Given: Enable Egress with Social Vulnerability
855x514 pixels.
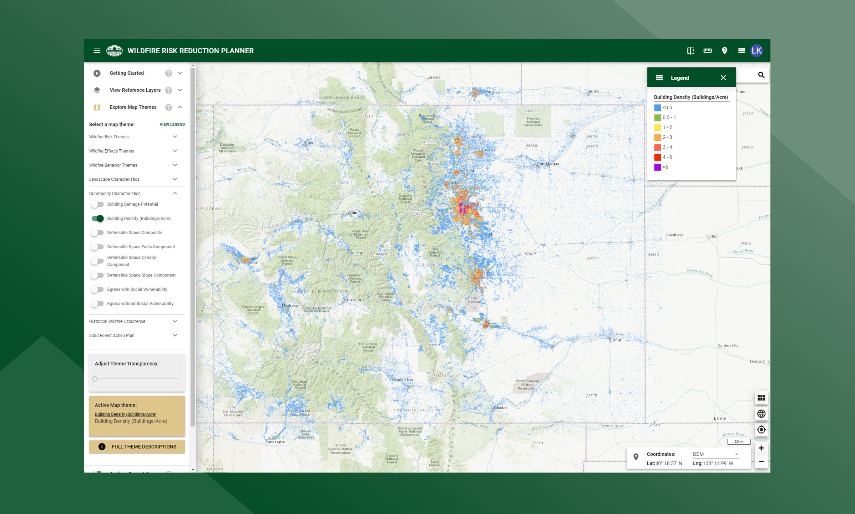Looking at the screenshot, I should coord(97,289).
